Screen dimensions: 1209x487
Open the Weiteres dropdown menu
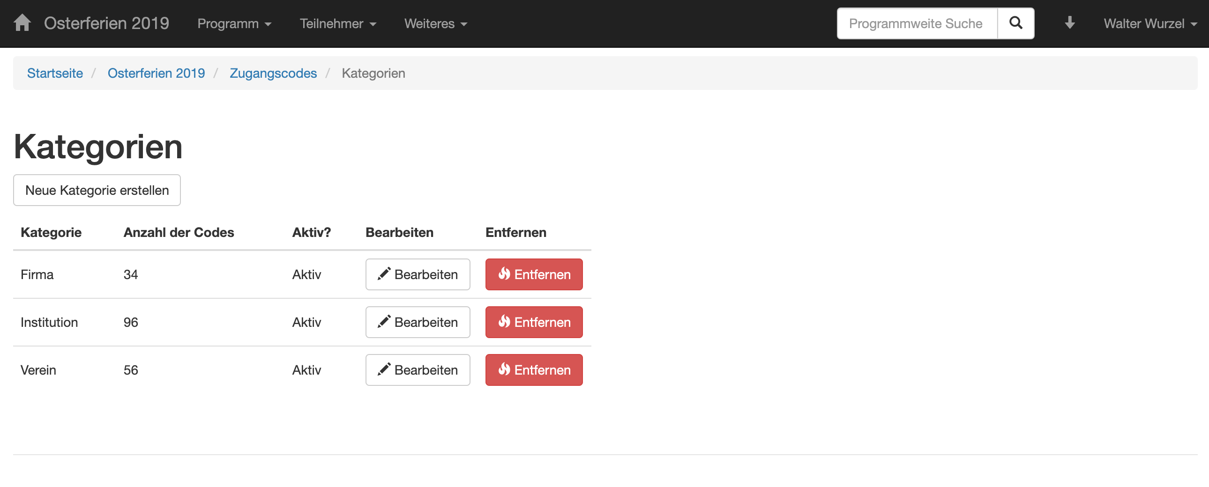point(435,23)
